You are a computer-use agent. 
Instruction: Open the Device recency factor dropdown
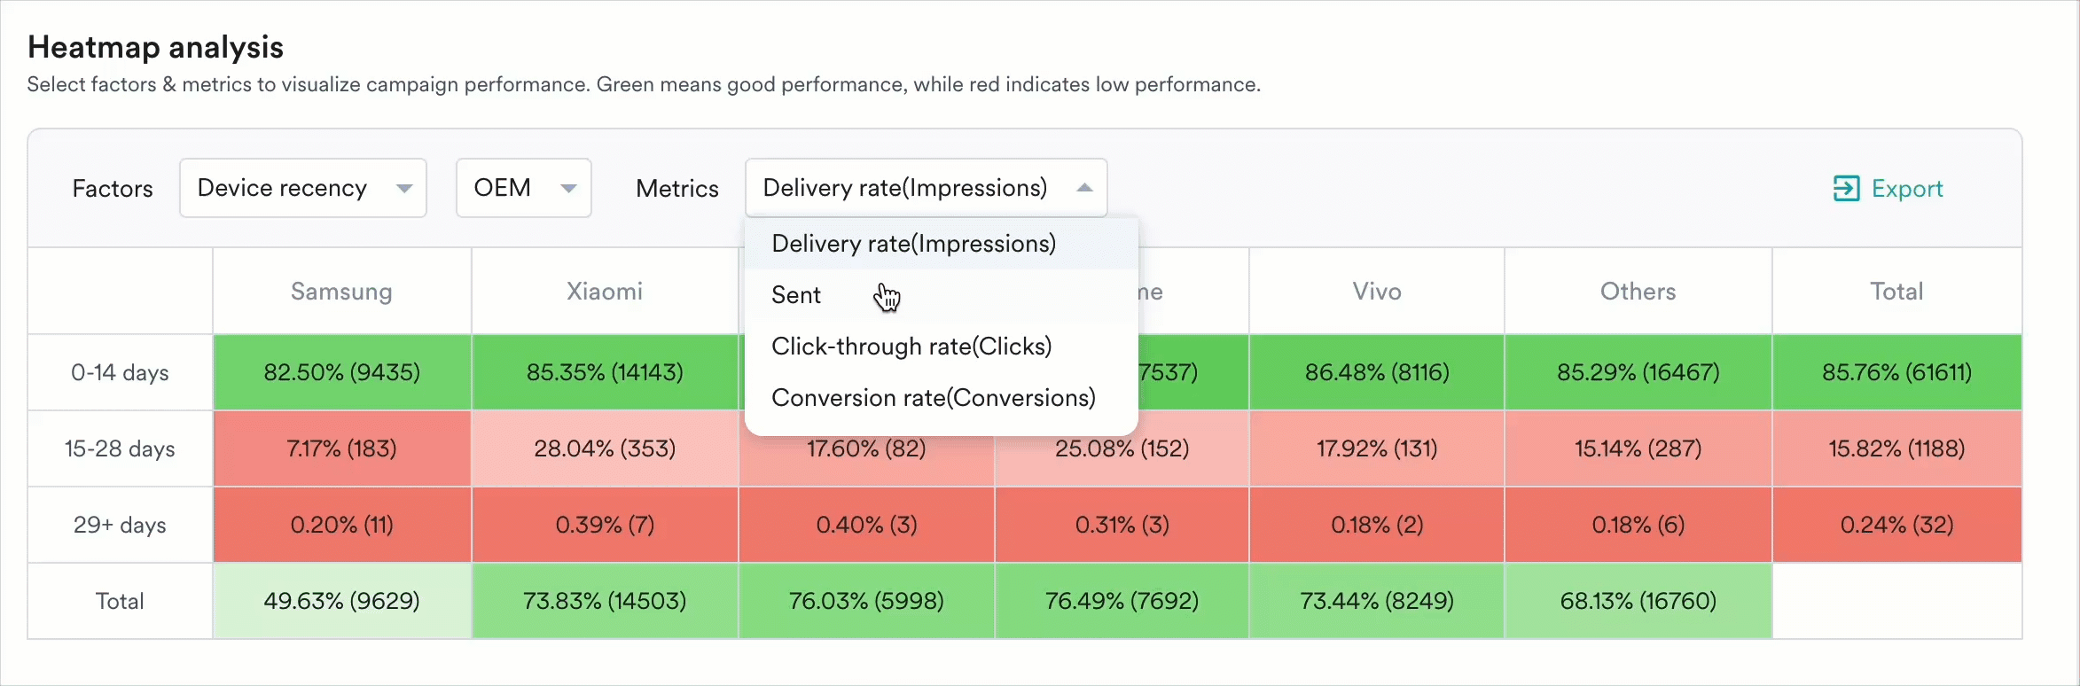coord(301,188)
